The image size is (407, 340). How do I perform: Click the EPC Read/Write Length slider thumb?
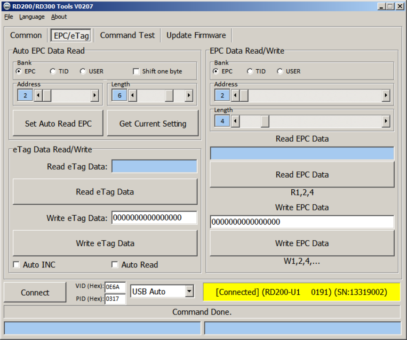(x=265, y=121)
